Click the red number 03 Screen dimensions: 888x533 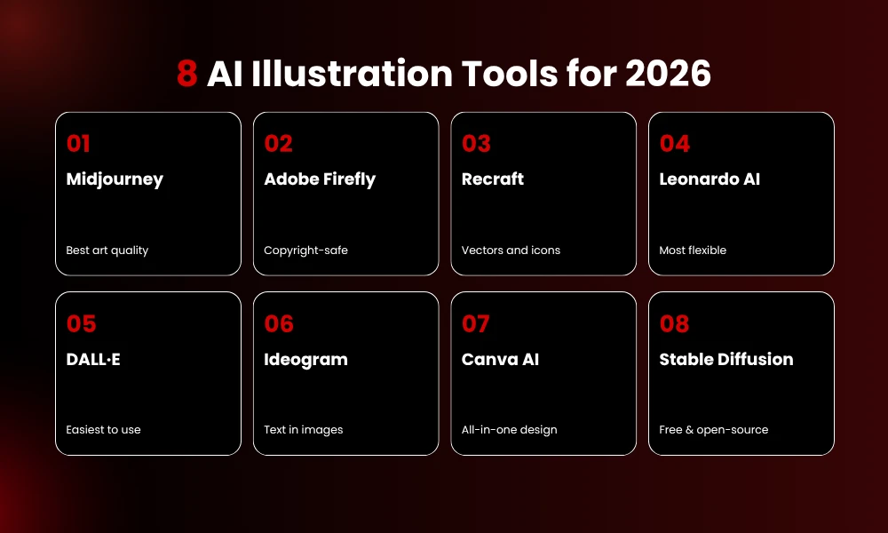tap(476, 143)
